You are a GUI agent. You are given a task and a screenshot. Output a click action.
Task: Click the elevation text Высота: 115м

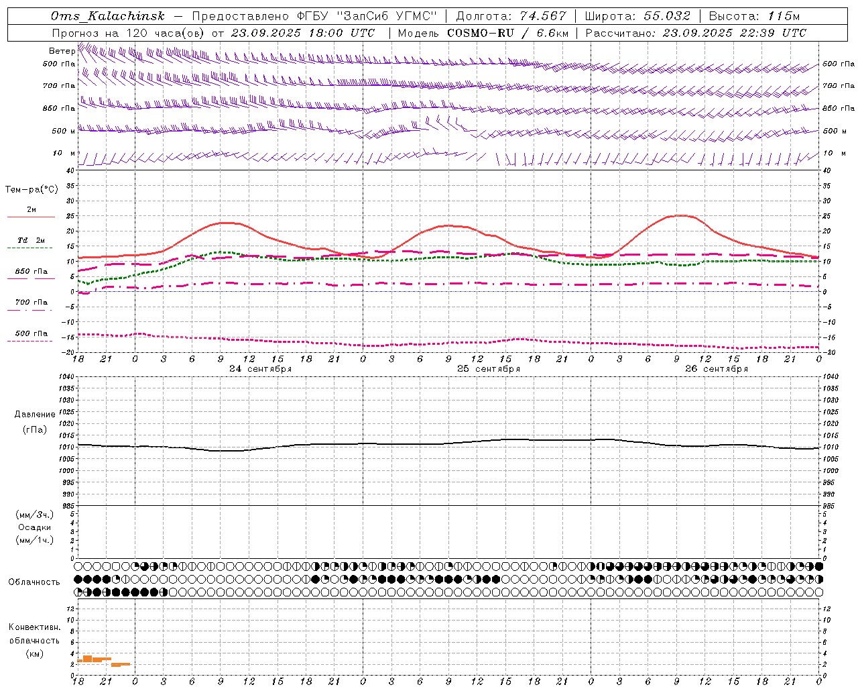tap(754, 16)
